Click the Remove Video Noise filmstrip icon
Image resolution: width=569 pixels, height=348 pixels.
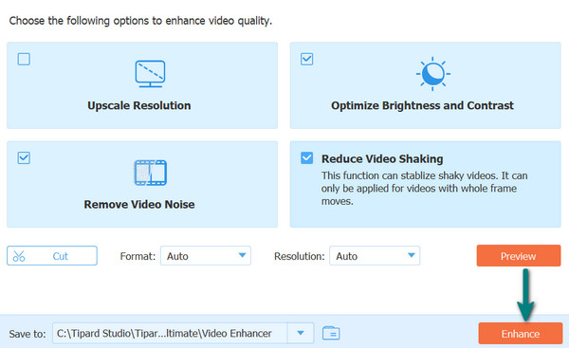[x=150, y=173]
